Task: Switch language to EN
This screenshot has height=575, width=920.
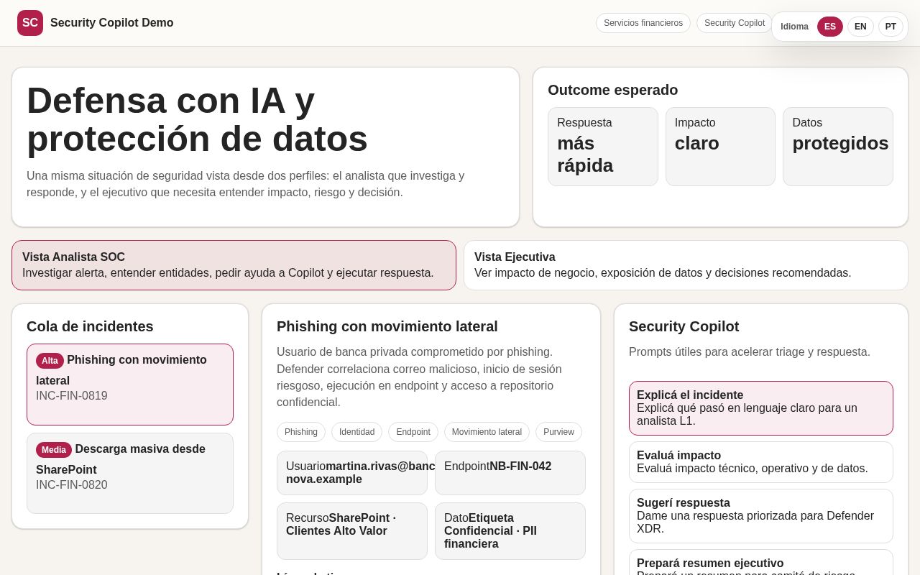Action: [860, 27]
